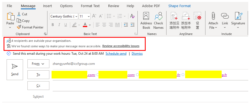Cut the selected content
The height and width of the screenshot is (105, 251).
22,14
